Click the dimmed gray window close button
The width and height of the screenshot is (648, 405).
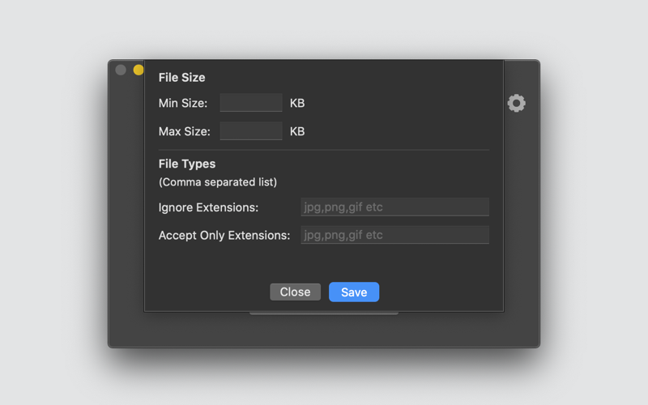coord(121,70)
